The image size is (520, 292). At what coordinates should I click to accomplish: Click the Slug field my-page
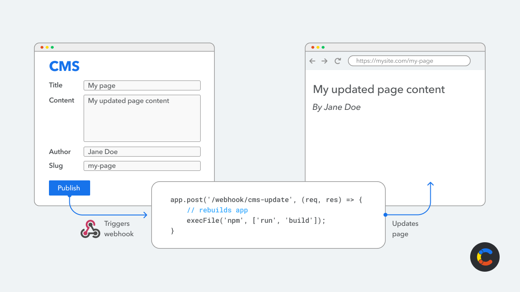click(x=142, y=166)
